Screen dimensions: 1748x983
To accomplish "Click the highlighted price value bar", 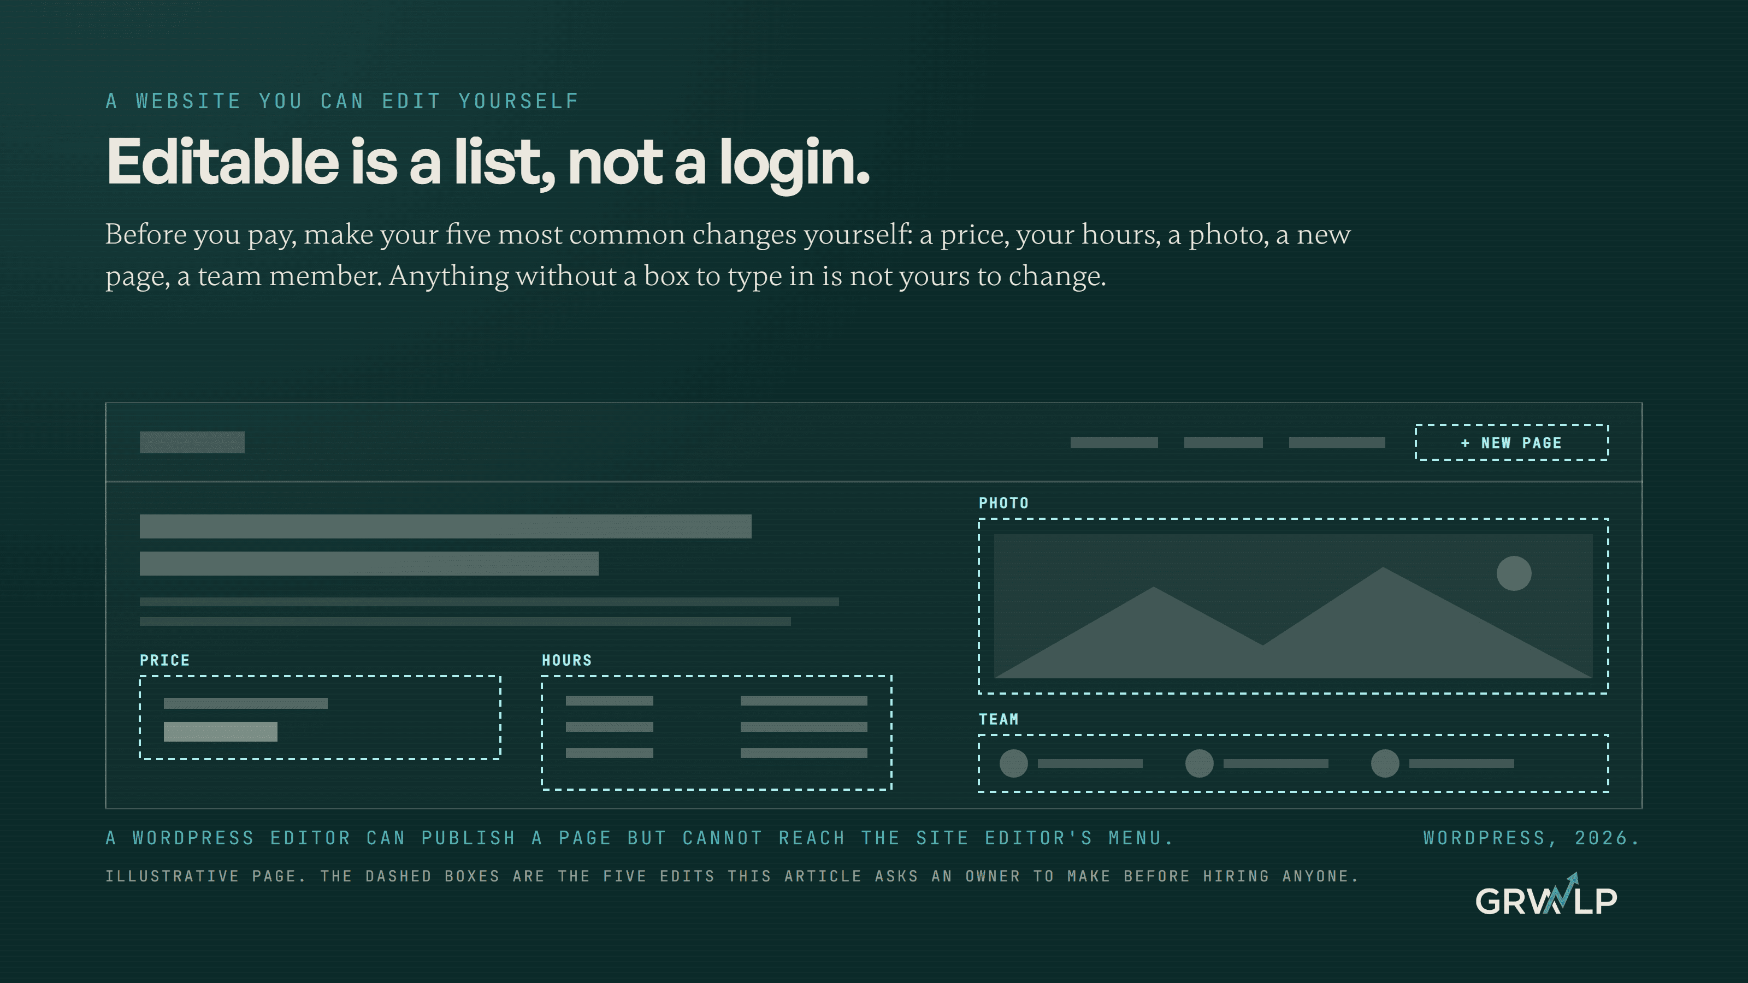I will 221,731.
